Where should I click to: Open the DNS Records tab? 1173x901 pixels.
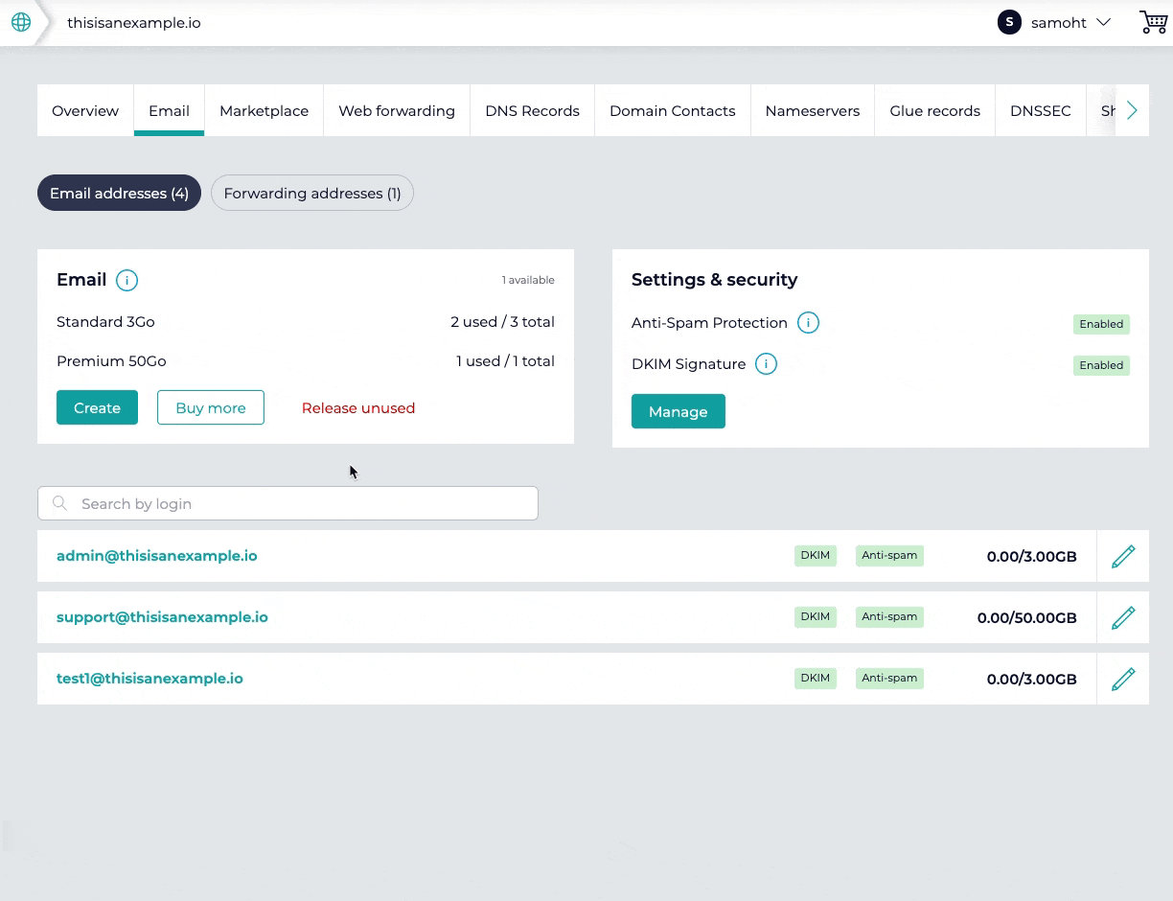pos(532,110)
